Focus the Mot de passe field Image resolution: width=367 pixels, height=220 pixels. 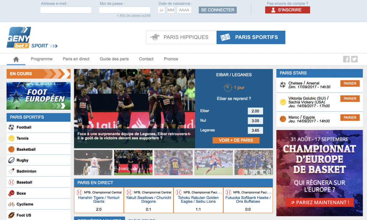click(x=124, y=10)
